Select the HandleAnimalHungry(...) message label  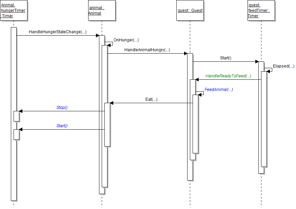click(147, 50)
